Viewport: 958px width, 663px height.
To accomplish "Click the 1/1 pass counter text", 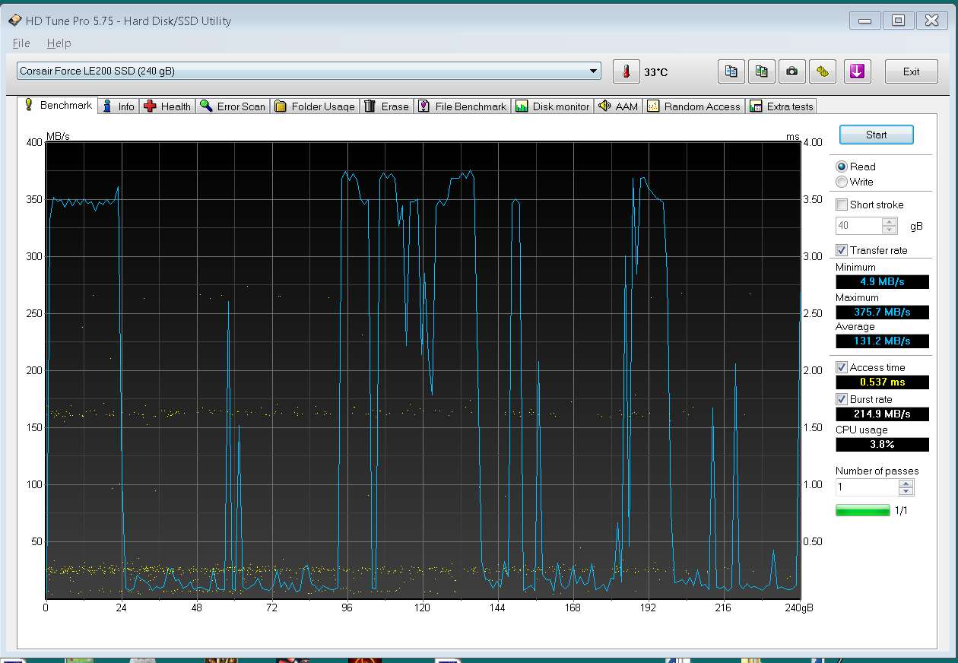I will click(x=901, y=511).
